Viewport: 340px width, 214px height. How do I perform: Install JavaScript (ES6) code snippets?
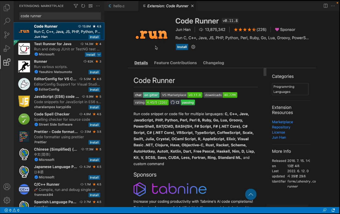point(94,107)
